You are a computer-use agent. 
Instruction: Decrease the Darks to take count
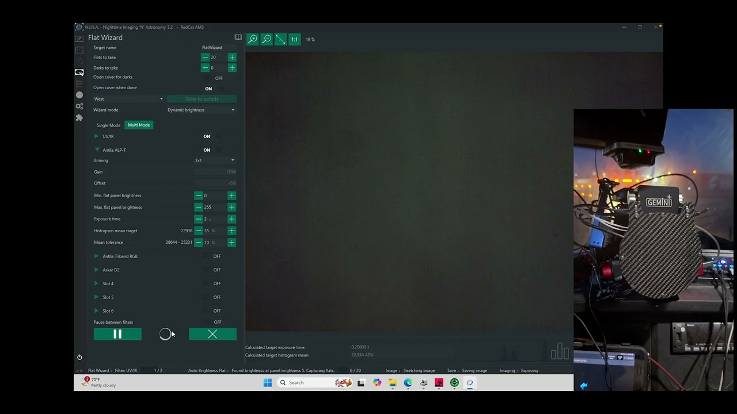point(205,68)
